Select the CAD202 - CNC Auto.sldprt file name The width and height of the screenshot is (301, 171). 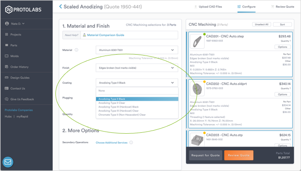tap(226, 84)
